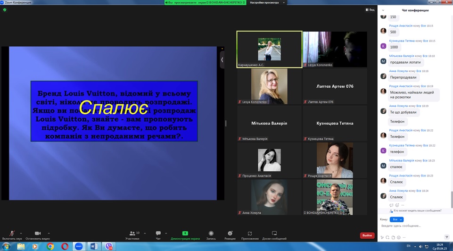The width and height of the screenshot is (453, 251).
Task: Select Карнаушенко А.С. video tile
Action: click(x=269, y=50)
